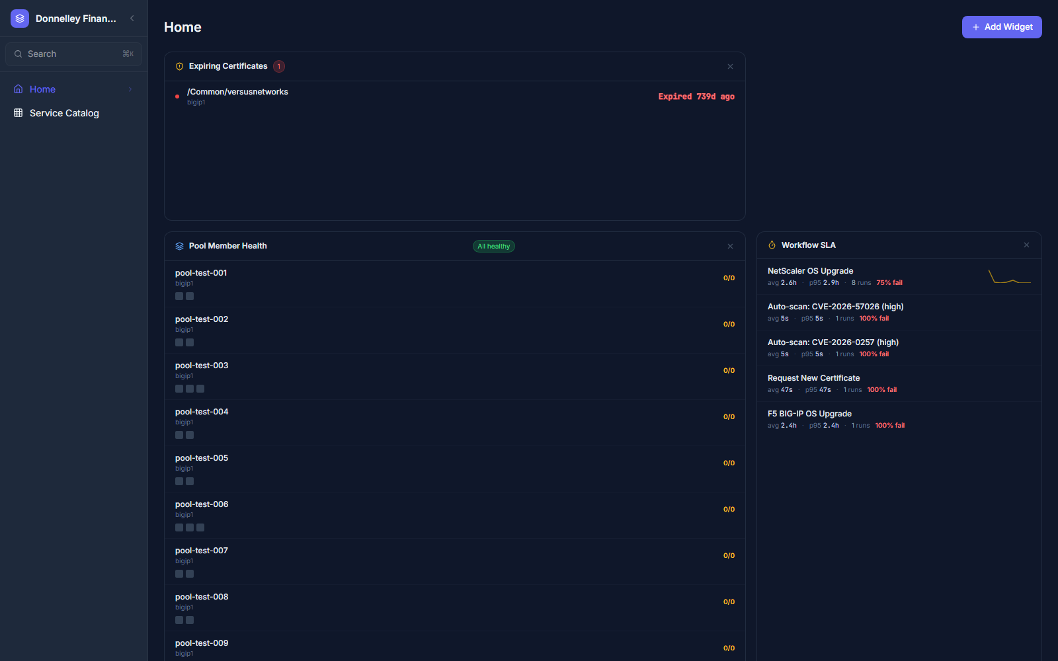Viewport: 1058px width, 661px height.
Task: Click third member square of pool-test-006
Action: click(200, 527)
